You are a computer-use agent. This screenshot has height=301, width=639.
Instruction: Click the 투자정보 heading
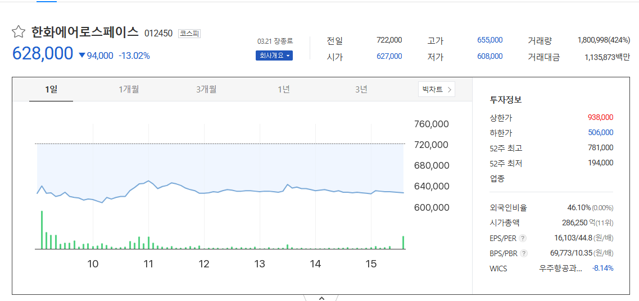pyautogui.click(x=506, y=100)
